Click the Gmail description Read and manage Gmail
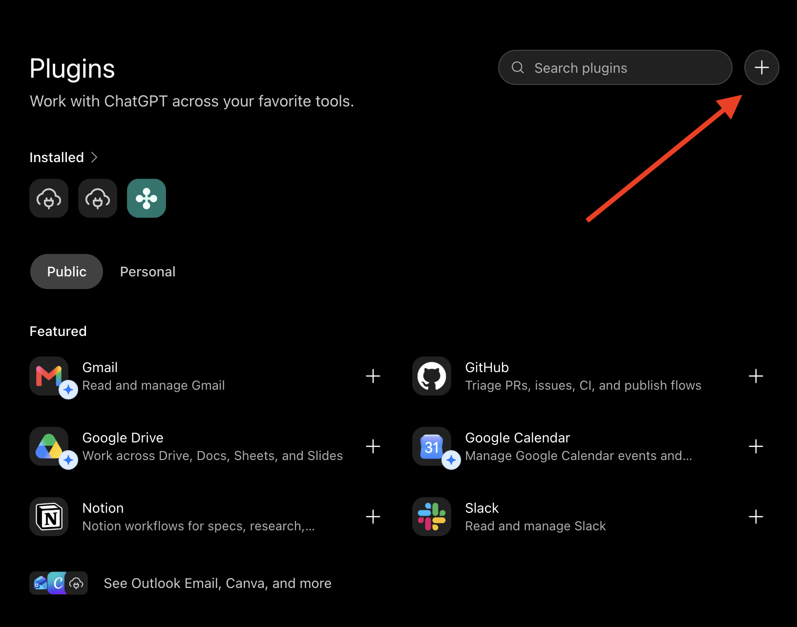 click(x=154, y=385)
